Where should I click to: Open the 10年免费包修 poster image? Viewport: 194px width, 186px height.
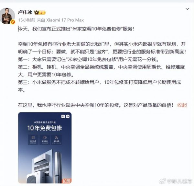(x=45, y=148)
